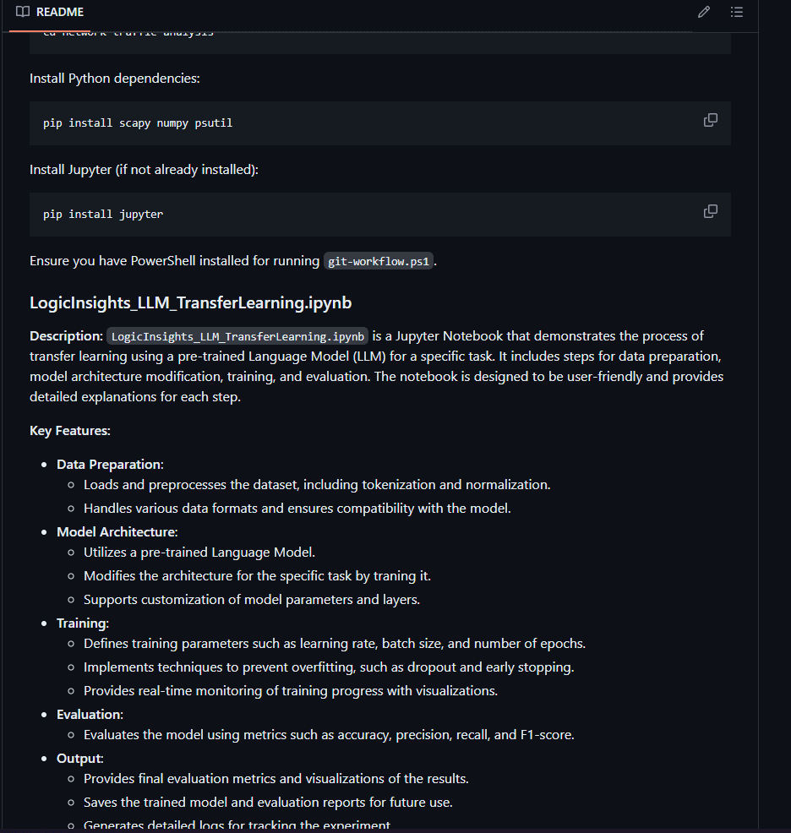
Task: Click the Model Architecture bullet title
Action: click(117, 531)
